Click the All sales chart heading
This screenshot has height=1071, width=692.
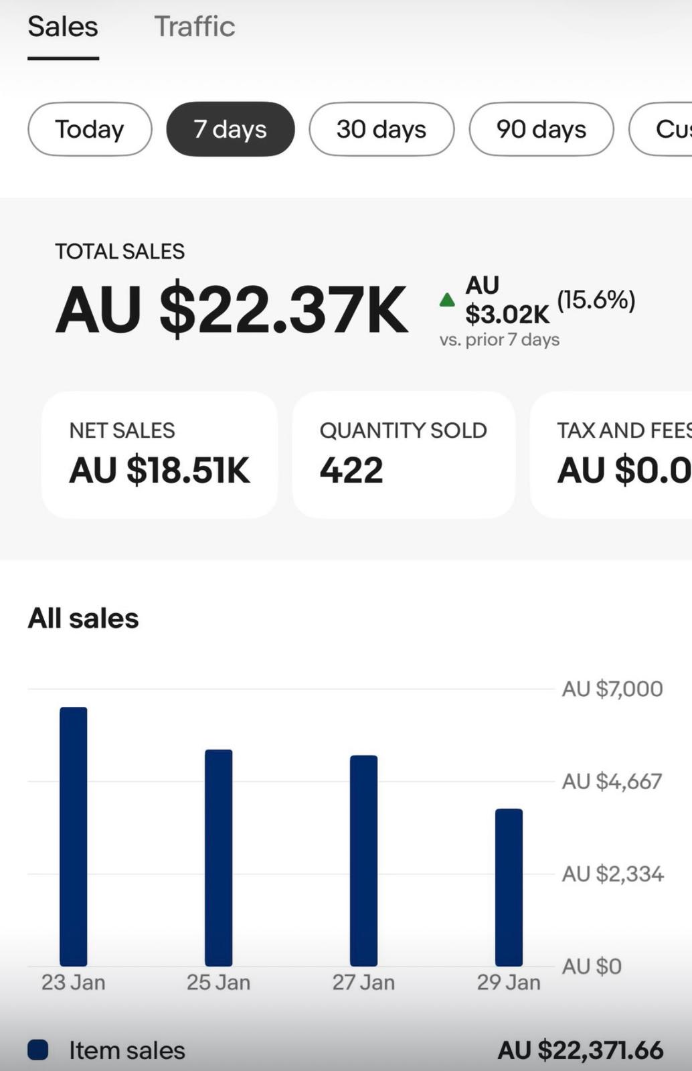82,618
